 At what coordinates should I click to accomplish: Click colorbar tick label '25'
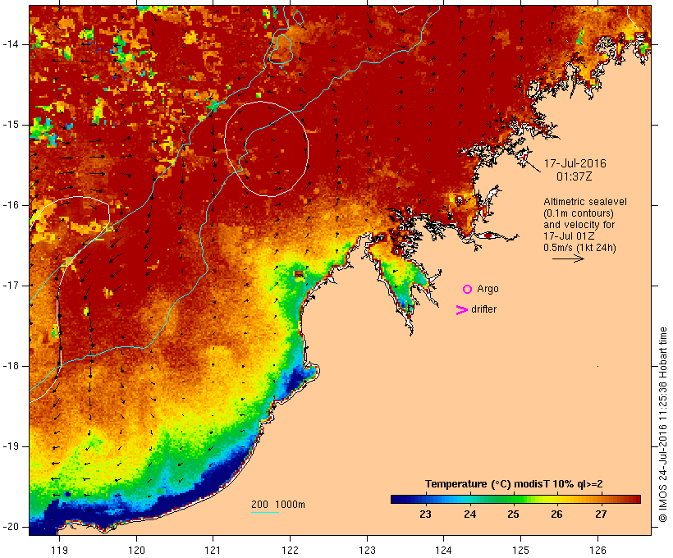[513, 515]
